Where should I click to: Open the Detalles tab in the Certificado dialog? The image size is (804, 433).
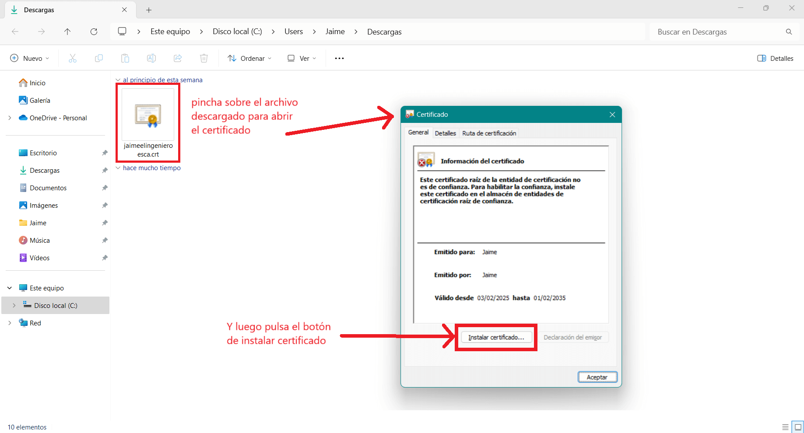[x=445, y=133]
